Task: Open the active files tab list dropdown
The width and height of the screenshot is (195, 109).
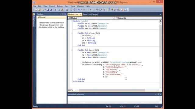Action: pyautogui.click(x=161, y=15)
